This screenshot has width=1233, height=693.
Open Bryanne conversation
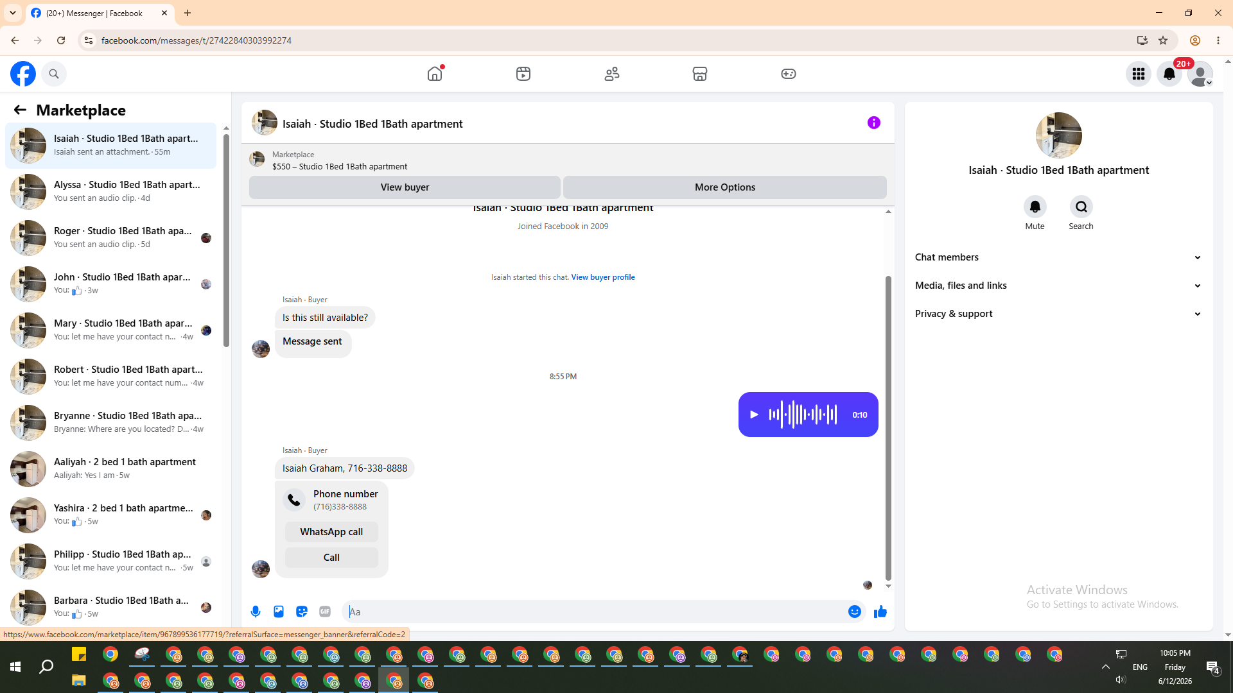coord(111,423)
